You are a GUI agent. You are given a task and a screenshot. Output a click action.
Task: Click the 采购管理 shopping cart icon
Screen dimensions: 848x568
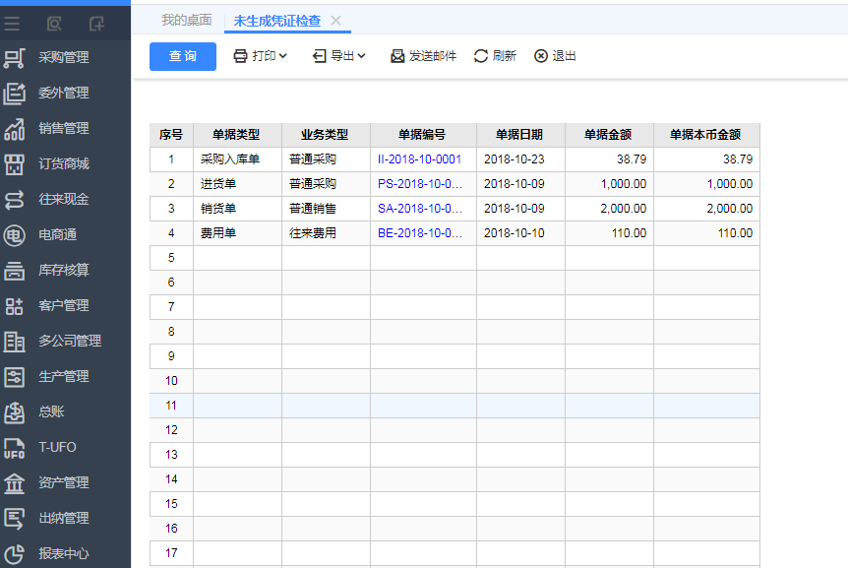15,58
